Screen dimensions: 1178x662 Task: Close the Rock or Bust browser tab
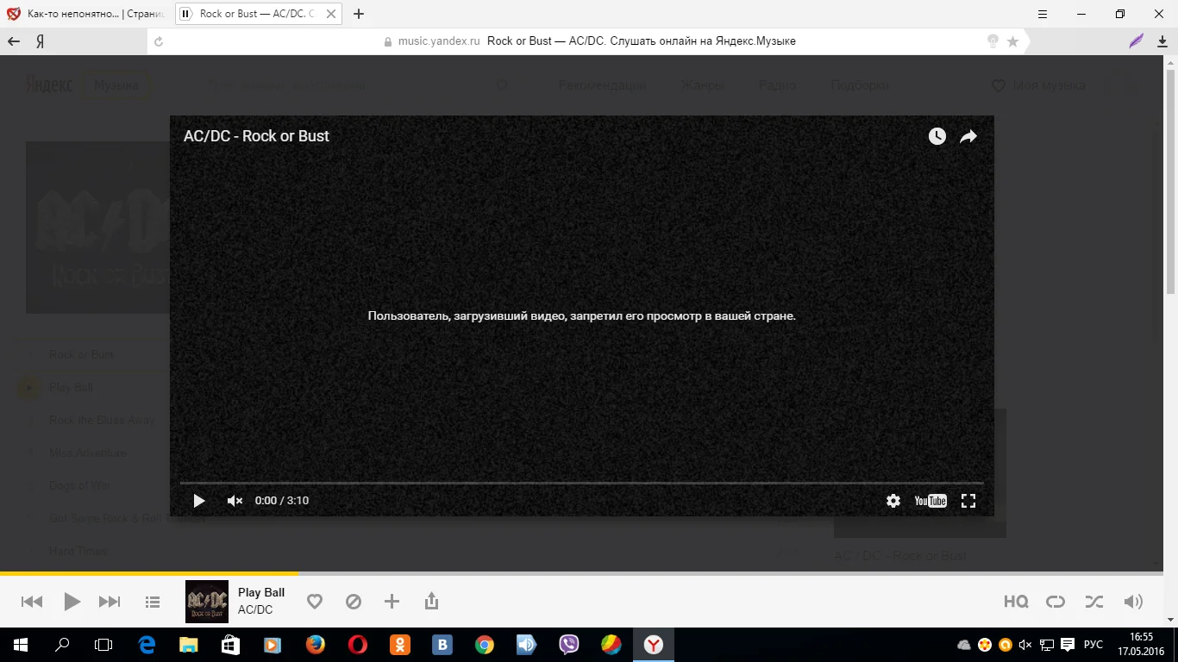coord(332,14)
